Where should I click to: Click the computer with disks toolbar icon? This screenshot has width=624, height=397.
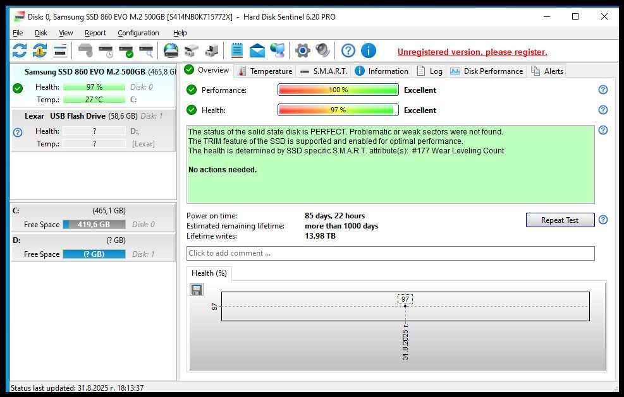pyautogui.click(x=212, y=51)
